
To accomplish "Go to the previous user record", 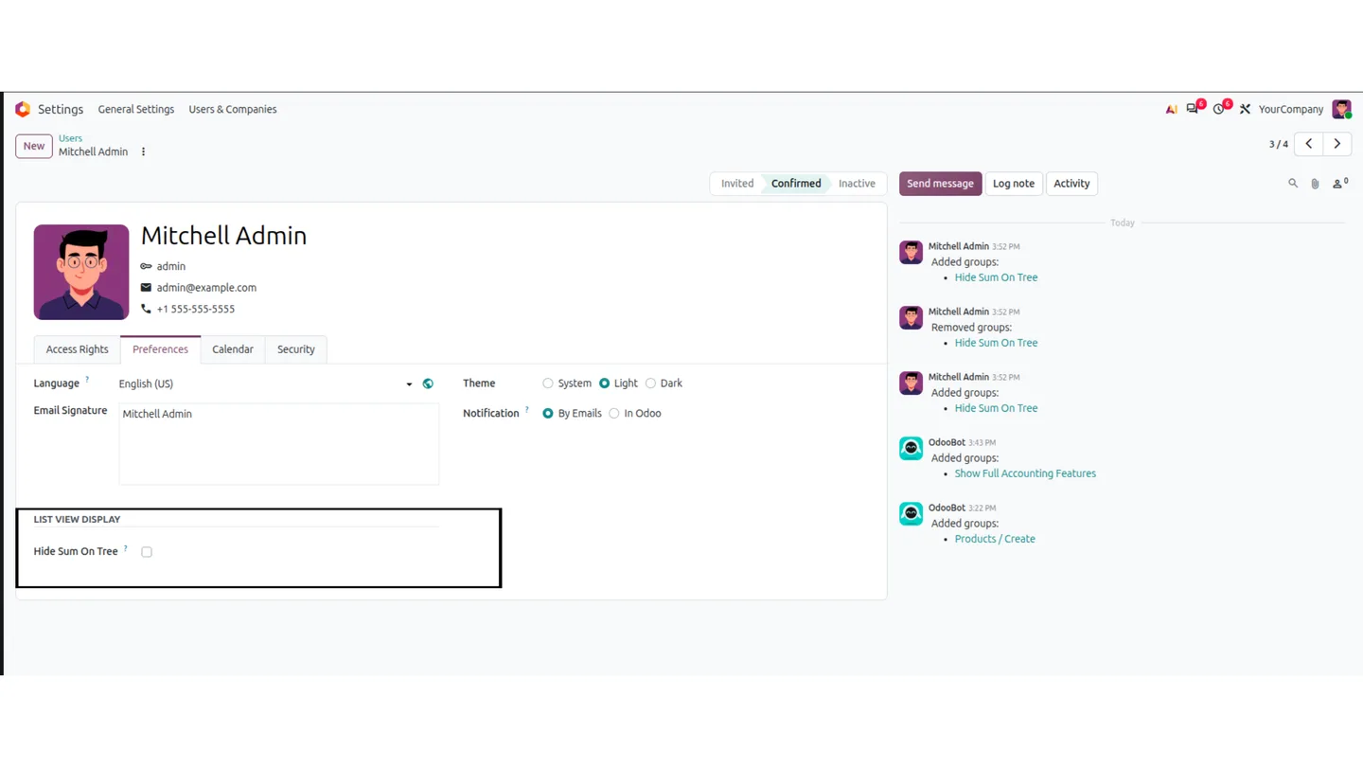I will 1309,144.
